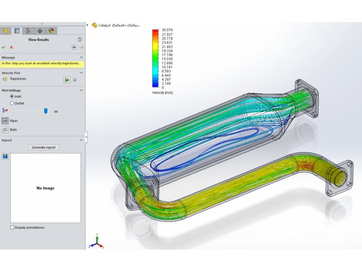Open the DisplayManager color wheel tab
Viewport: 362px width, 271px height.
pos(51,31)
